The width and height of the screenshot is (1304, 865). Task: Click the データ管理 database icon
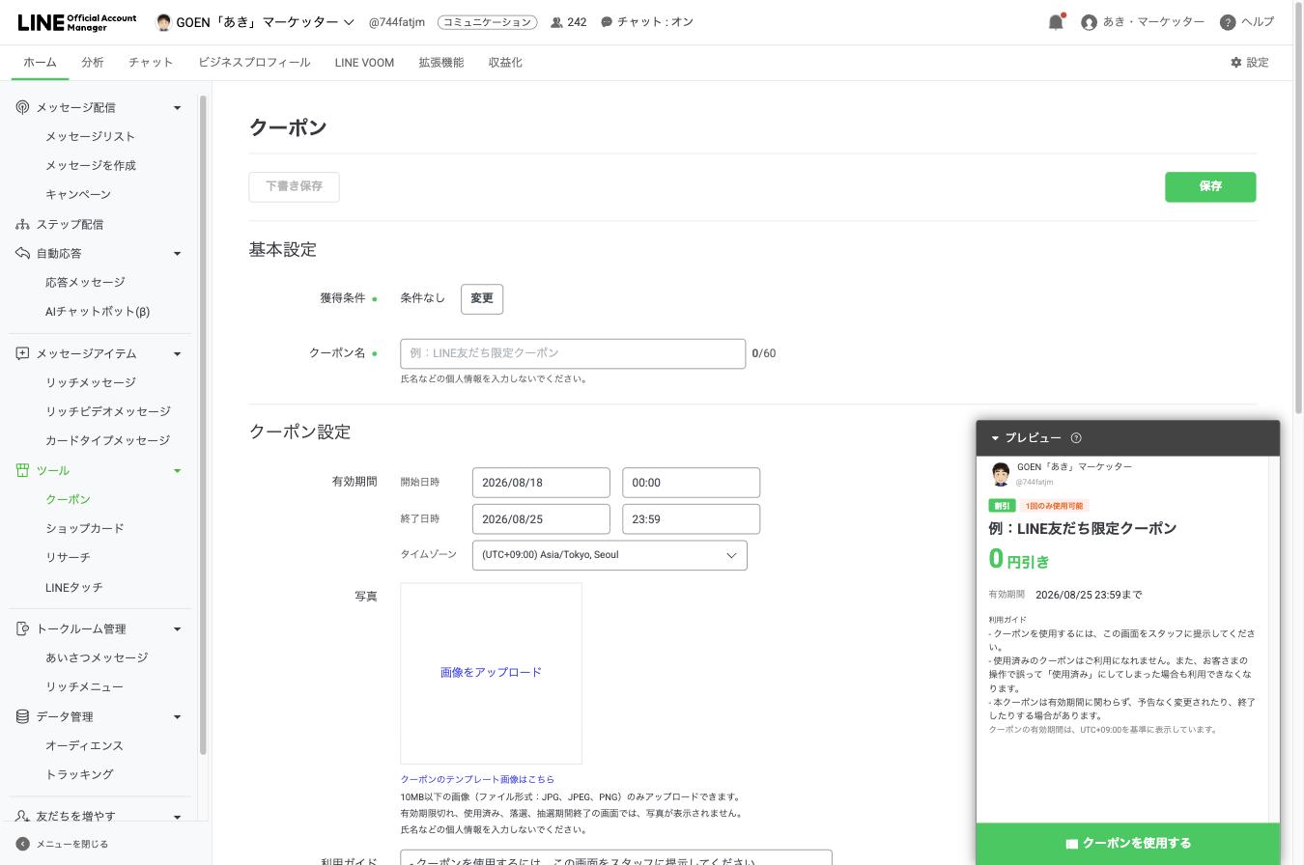click(x=22, y=716)
